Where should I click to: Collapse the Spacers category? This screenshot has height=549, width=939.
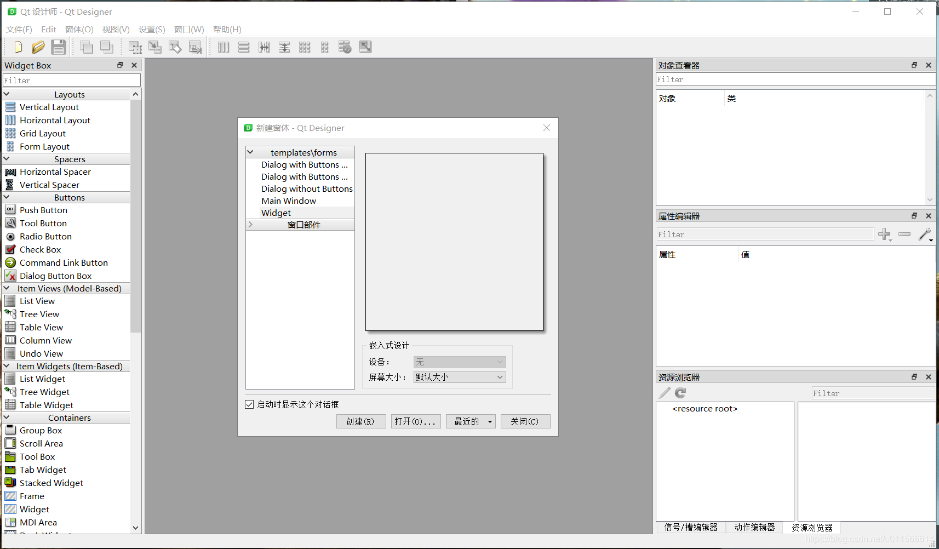point(7,159)
